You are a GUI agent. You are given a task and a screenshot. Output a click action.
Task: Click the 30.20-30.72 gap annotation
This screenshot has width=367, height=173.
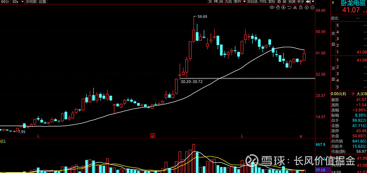[x=191, y=82]
